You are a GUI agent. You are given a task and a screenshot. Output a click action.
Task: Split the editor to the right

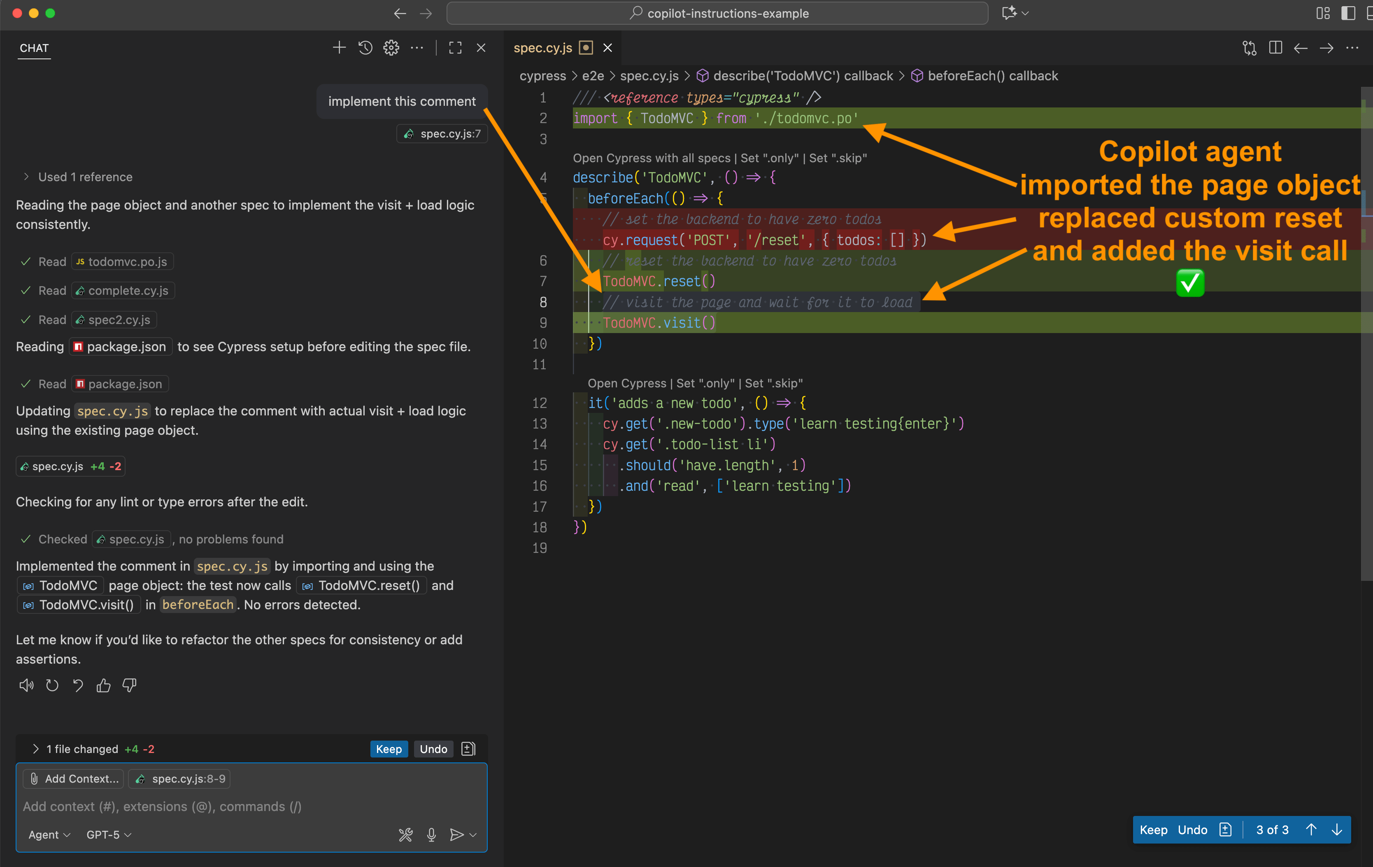click(1275, 48)
